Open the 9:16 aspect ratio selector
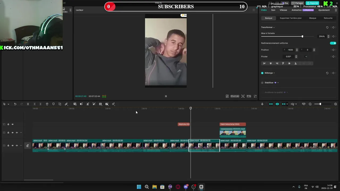The width and height of the screenshot is (340, 191). click(249, 96)
